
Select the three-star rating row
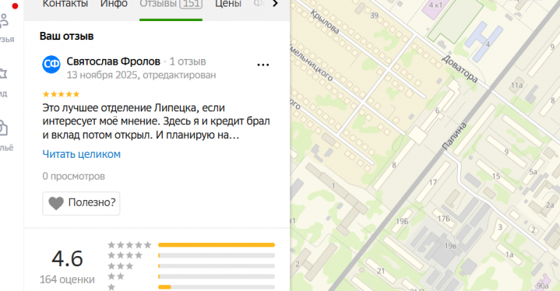click(192, 266)
